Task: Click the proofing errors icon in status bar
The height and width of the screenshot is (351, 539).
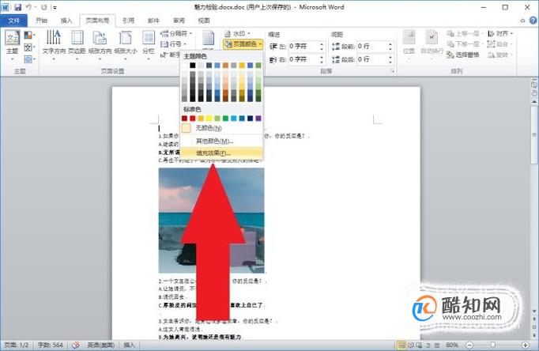Action: pyautogui.click(x=76, y=345)
